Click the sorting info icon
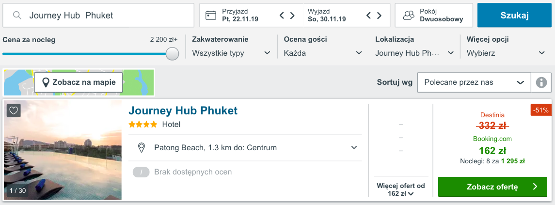This screenshot has height=205, width=555. pyautogui.click(x=541, y=82)
